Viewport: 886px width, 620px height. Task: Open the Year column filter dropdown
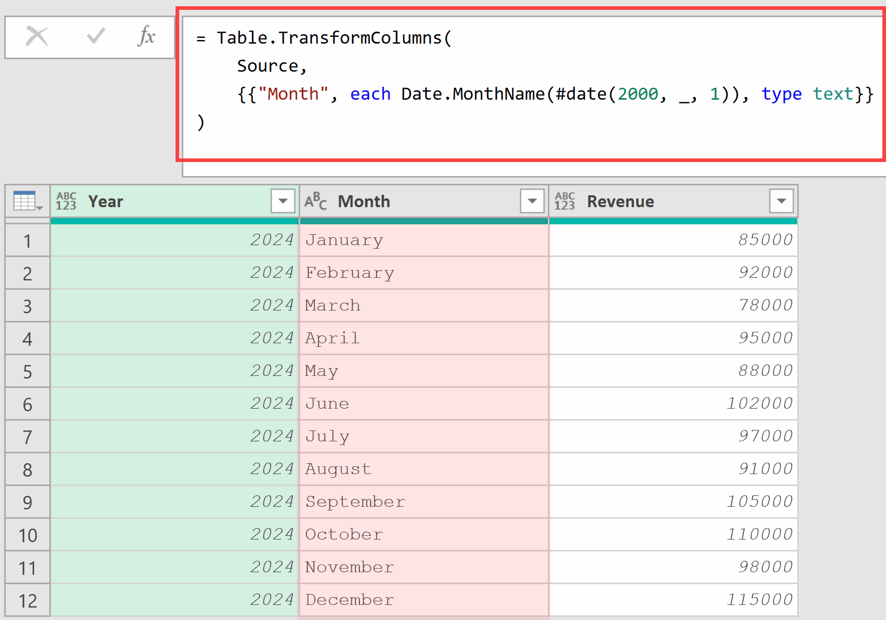(283, 201)
